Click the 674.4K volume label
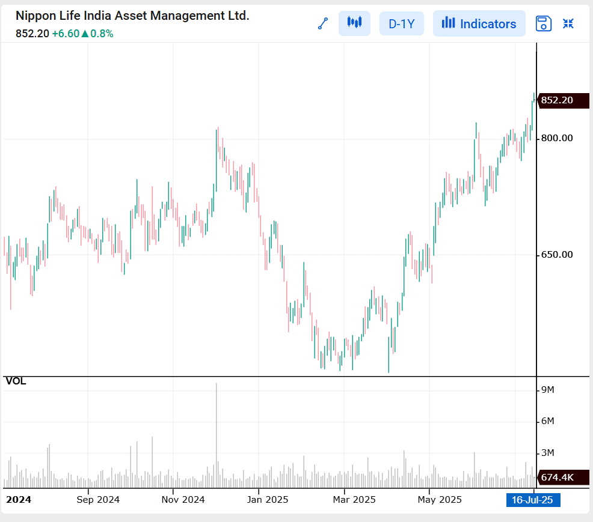This screenshot has height=522, width=593. coord(563,478)
